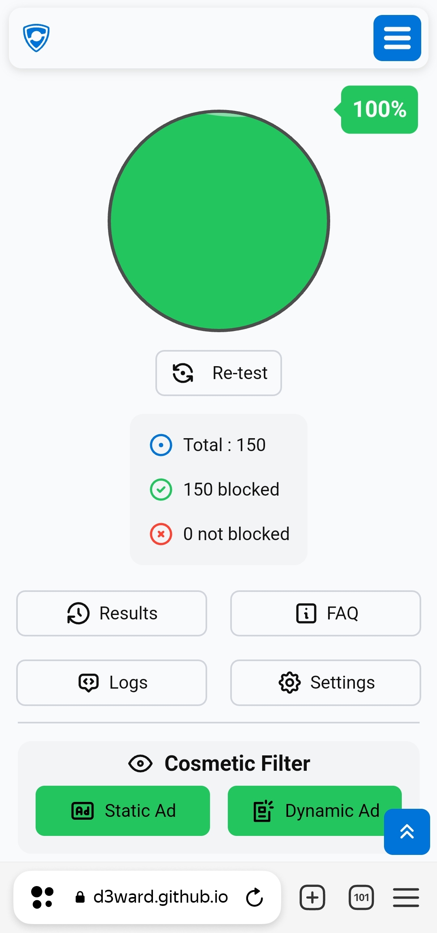The width and height of the screenshot is (437, 933).
Task: Open Settings with gear icon
Action: click(x=326, y=683)
